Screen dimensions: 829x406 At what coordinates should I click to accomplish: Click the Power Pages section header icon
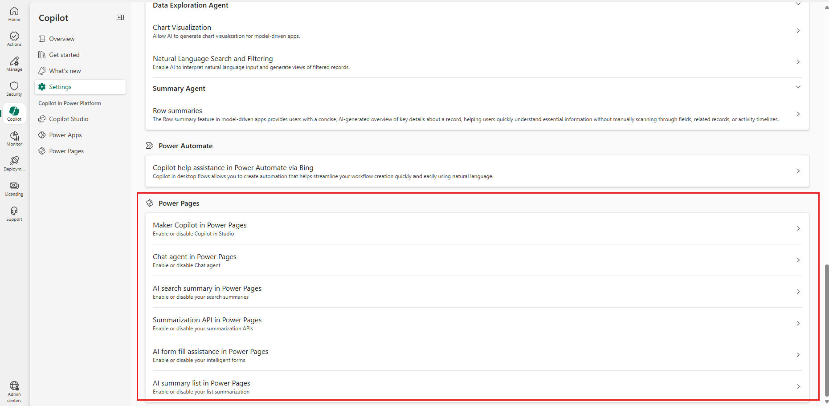(150, 203)
